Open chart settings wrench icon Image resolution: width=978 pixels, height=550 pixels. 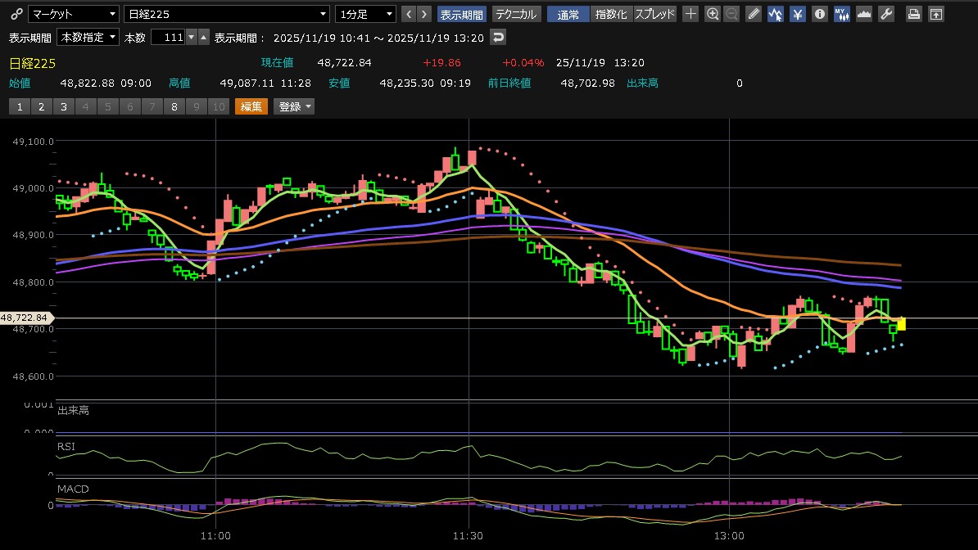(885, 14)
